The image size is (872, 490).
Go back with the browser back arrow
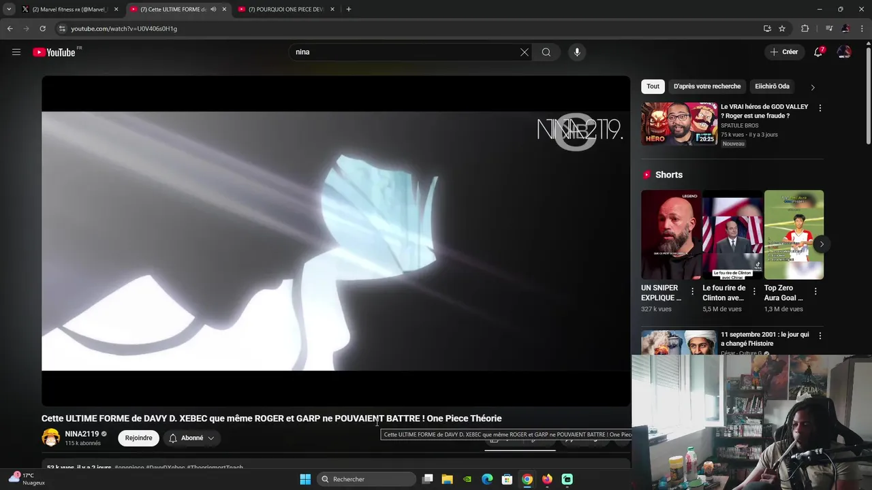pos(10,29)
